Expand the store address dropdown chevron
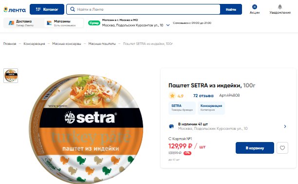 click(x=168, y=25)
